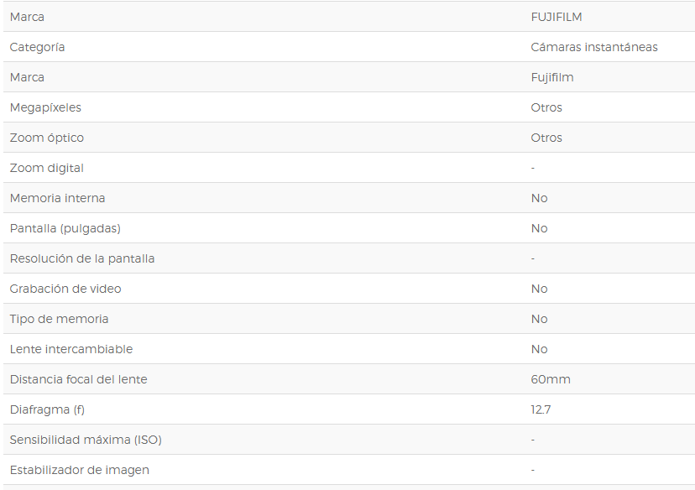The width and height of the screenshot is (695, 490).
Task: Click the Memoria interna row label
Action: click(x=57, y=198)
